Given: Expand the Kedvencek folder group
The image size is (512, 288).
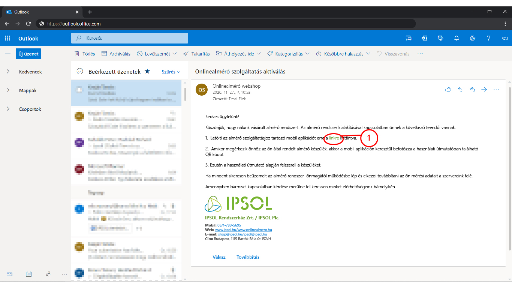Looking at the screenshot, I should 8,72.
